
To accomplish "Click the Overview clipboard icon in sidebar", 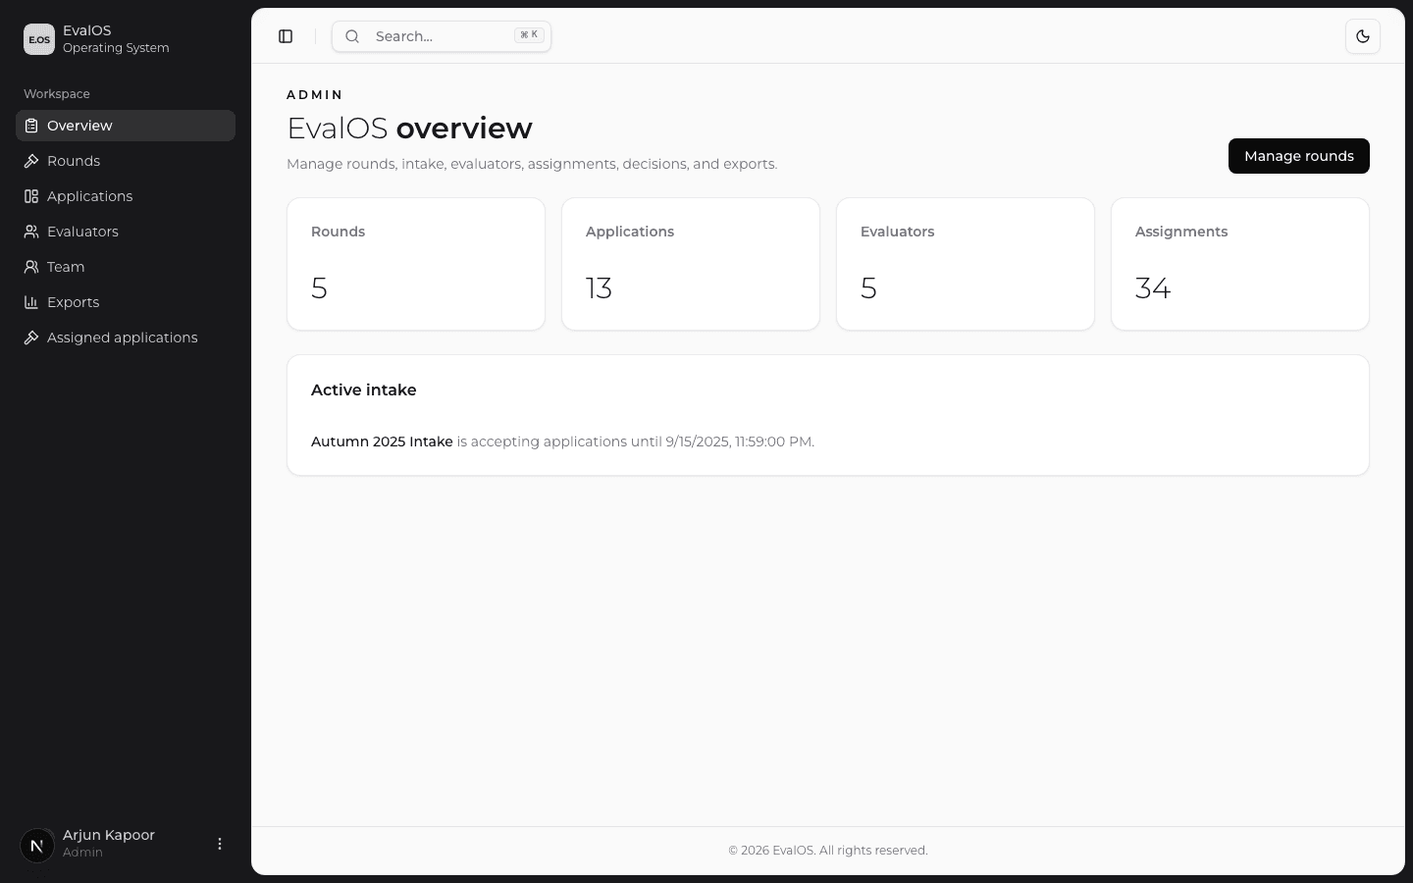I will (31, 126).
